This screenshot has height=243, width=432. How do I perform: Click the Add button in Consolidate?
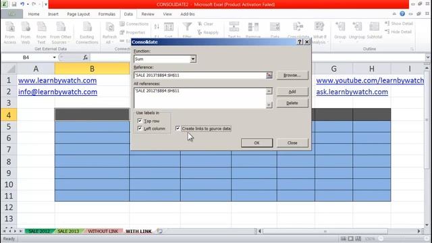[x=292, y=92]
